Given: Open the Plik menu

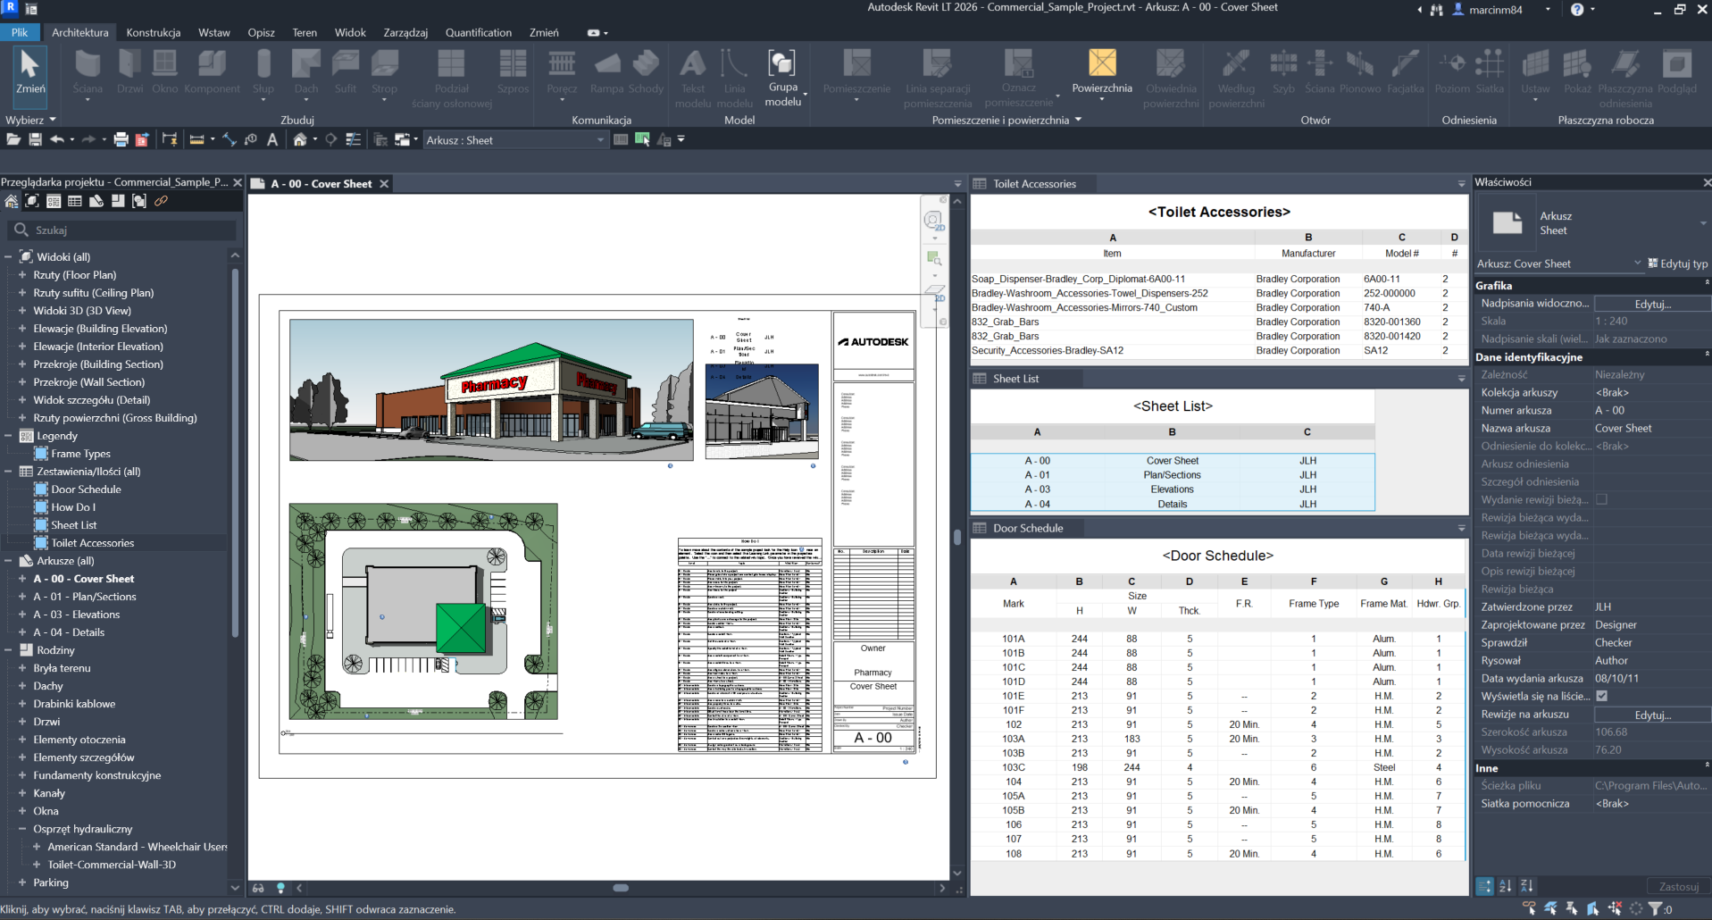Looking at the screenshot, I should pos(20,32).
